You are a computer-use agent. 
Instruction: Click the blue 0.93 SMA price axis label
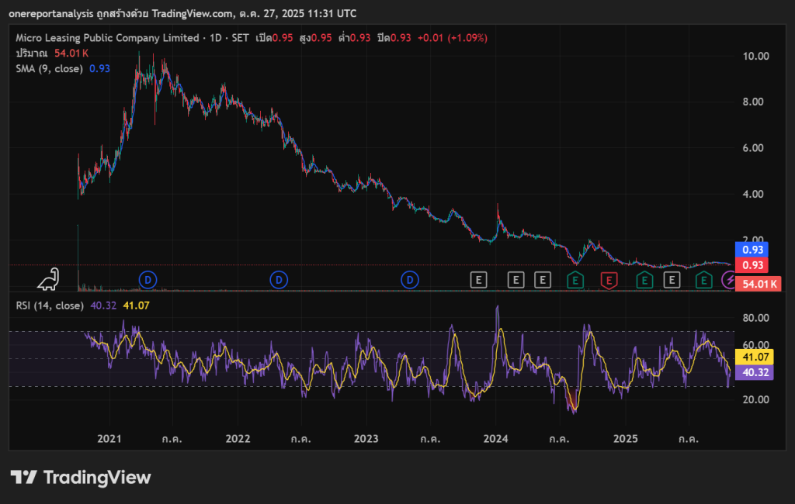point(752,250)
